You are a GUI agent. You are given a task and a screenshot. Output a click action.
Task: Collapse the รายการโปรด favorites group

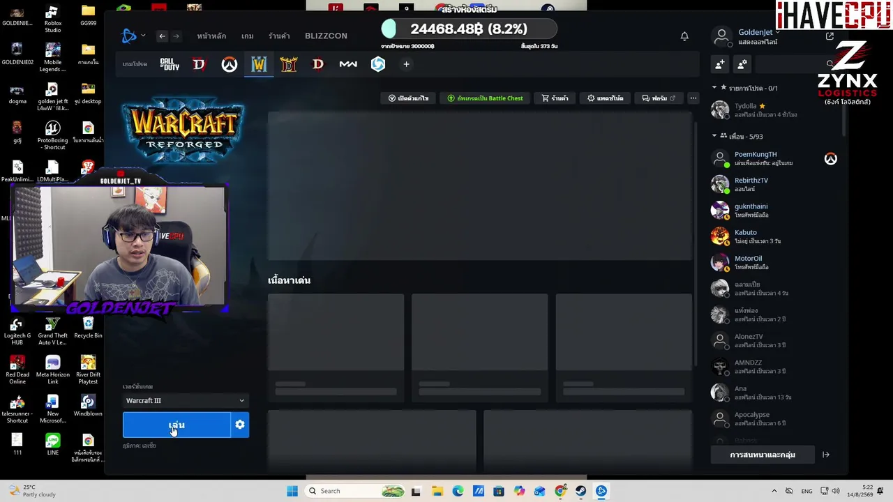714,88
